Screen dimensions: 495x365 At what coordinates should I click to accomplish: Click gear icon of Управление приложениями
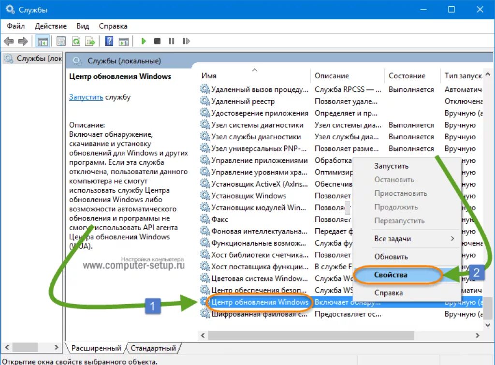point(205,160)
